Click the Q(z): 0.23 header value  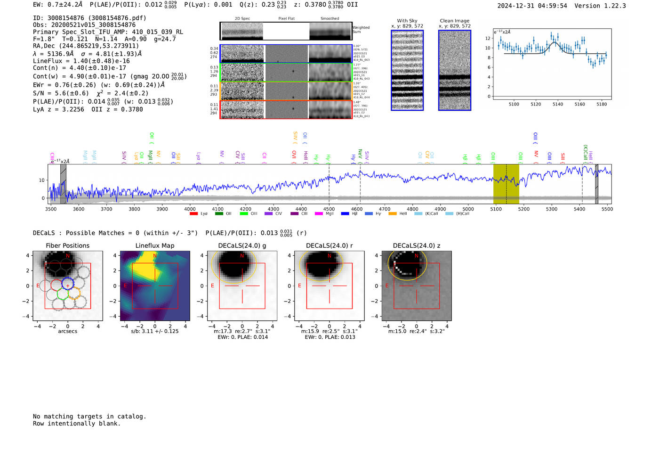263,4
